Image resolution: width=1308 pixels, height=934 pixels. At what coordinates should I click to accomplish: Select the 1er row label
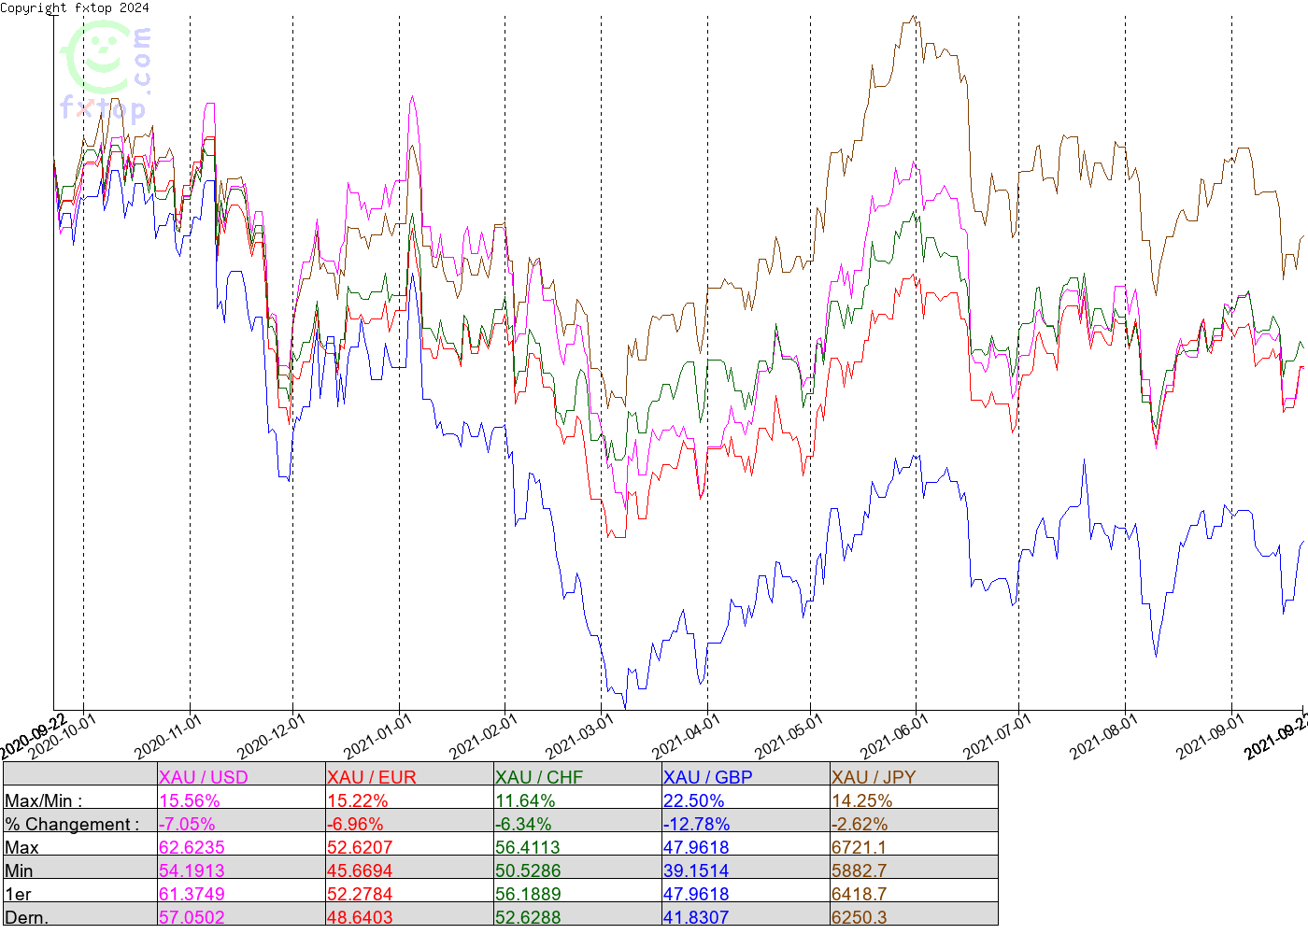click(x=19, y=894)
